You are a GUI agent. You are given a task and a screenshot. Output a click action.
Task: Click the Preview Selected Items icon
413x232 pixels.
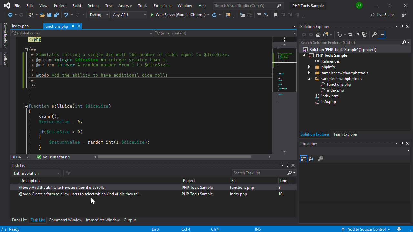[x=381, y=34]
